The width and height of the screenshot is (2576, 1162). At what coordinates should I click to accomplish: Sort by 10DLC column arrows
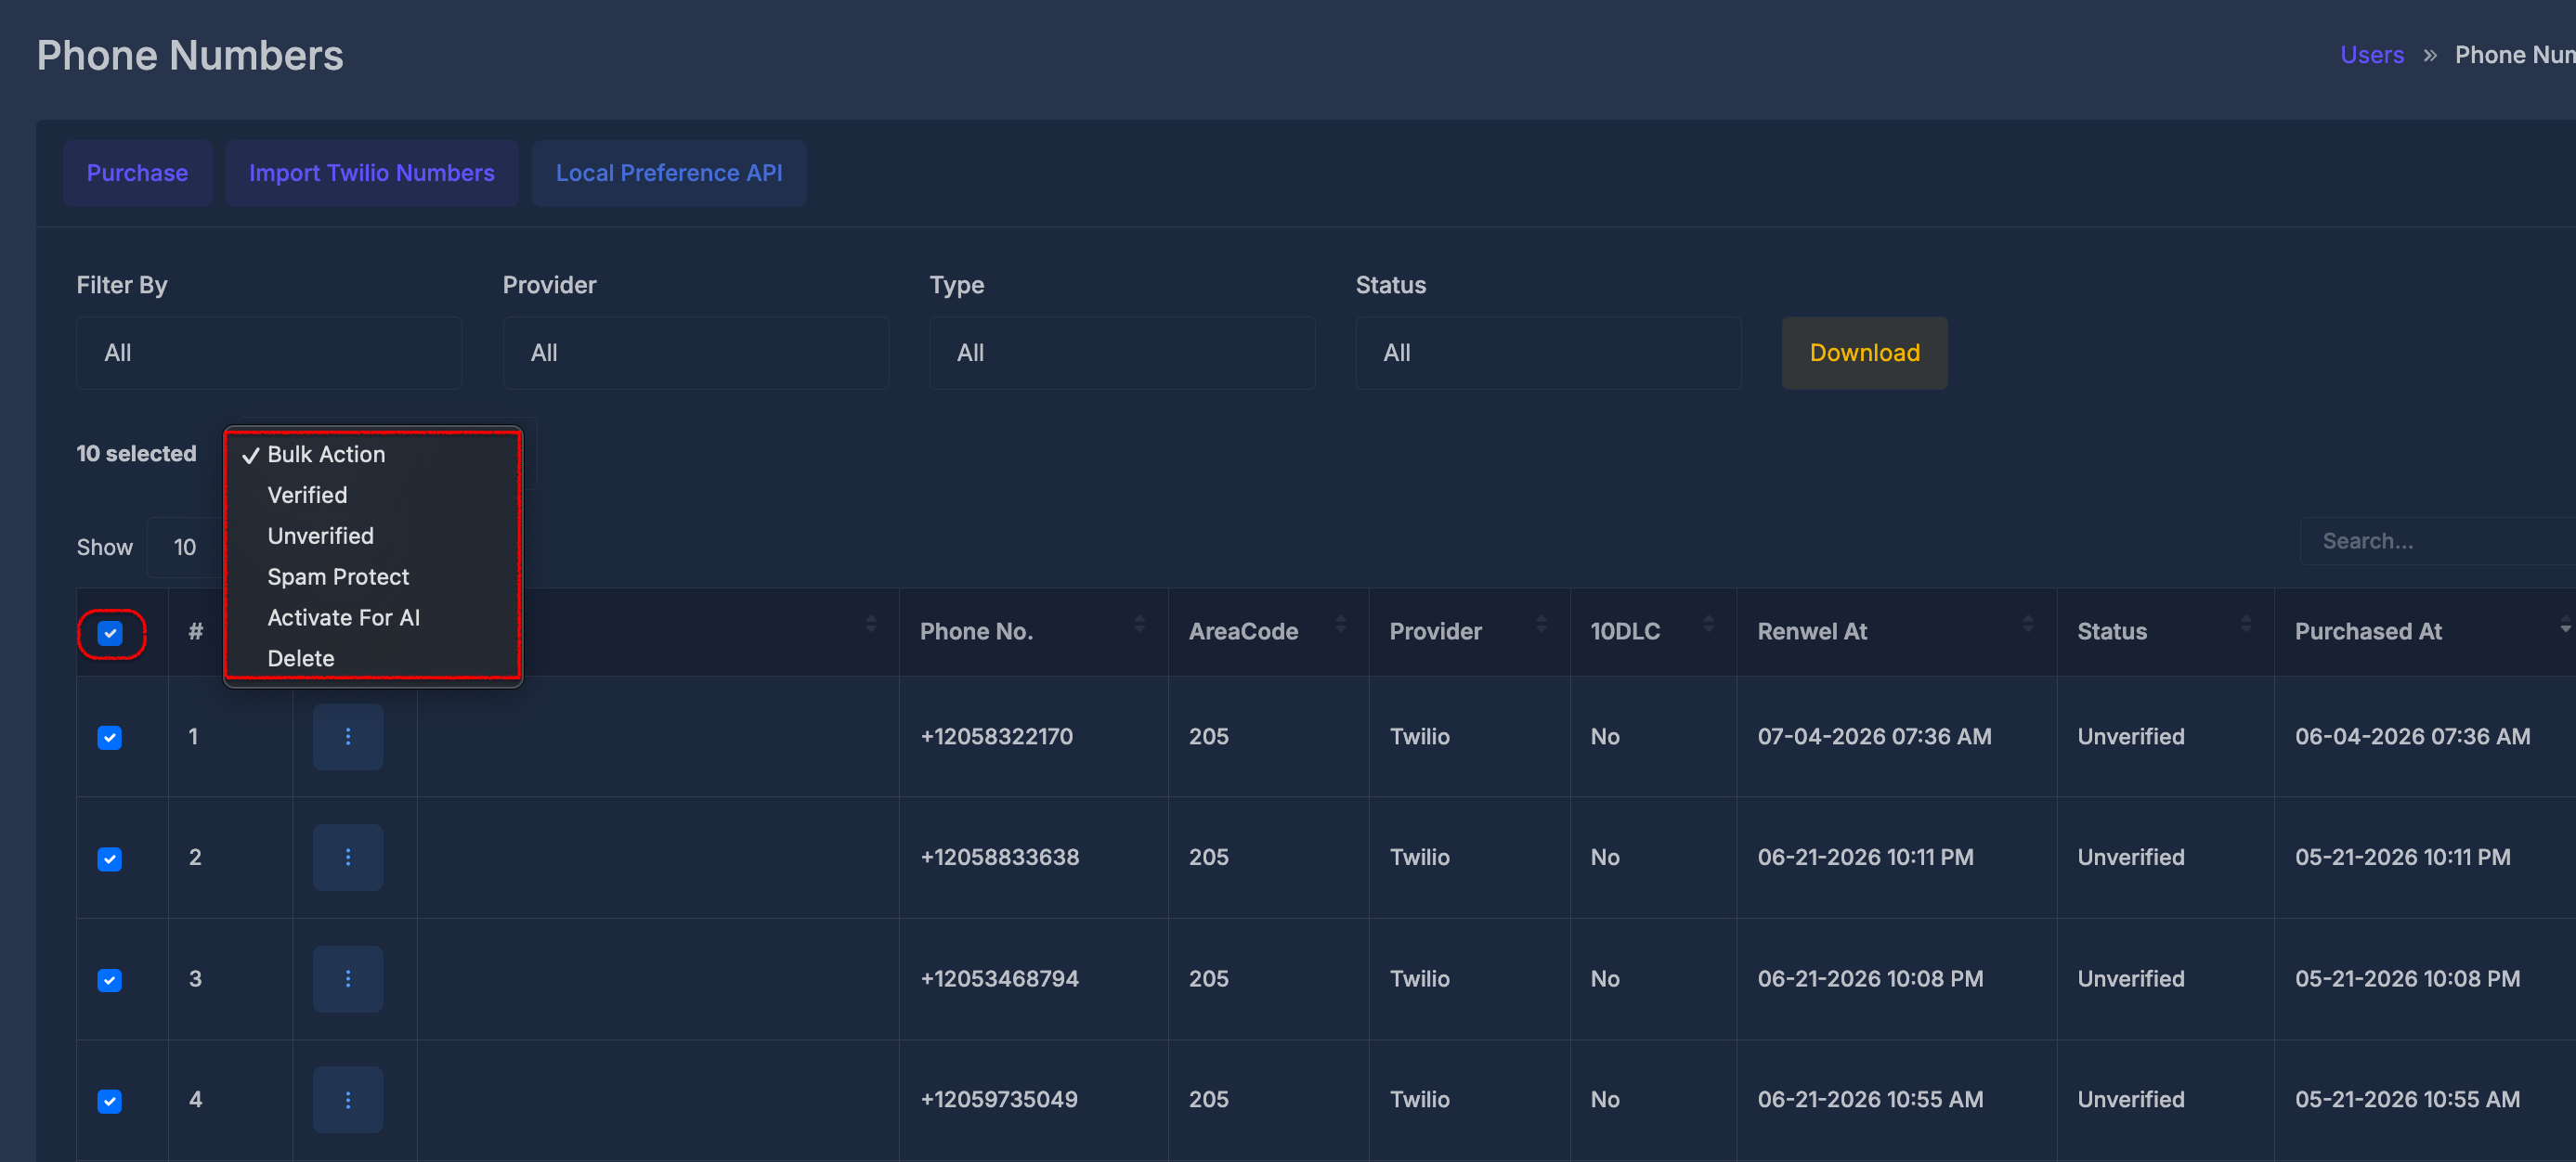tap(1708, 625)
